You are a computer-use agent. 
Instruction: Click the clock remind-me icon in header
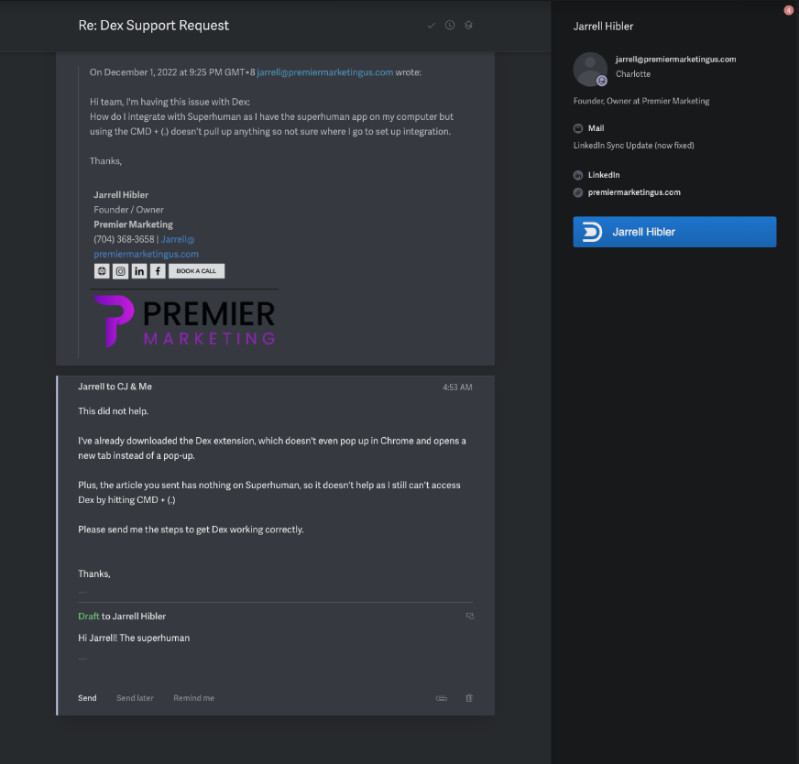[x=449, y=25]
